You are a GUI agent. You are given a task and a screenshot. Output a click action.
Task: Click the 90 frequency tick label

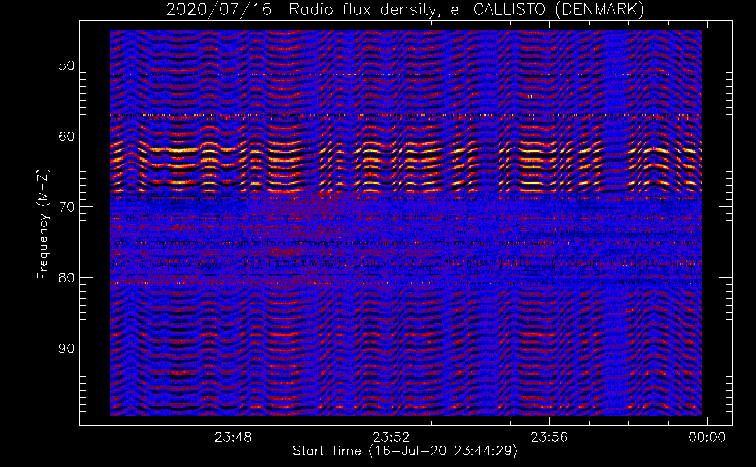(x=67, y=349)
